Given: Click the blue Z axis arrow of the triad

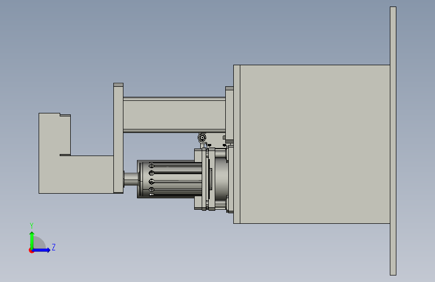Looking at the screenshot, I should click(x=42, y=250).
